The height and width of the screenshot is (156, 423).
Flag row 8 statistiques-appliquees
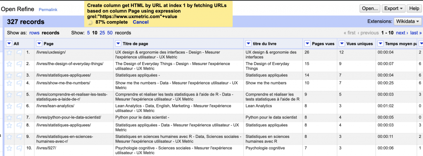pyautogui.click(x=19, y=126)
